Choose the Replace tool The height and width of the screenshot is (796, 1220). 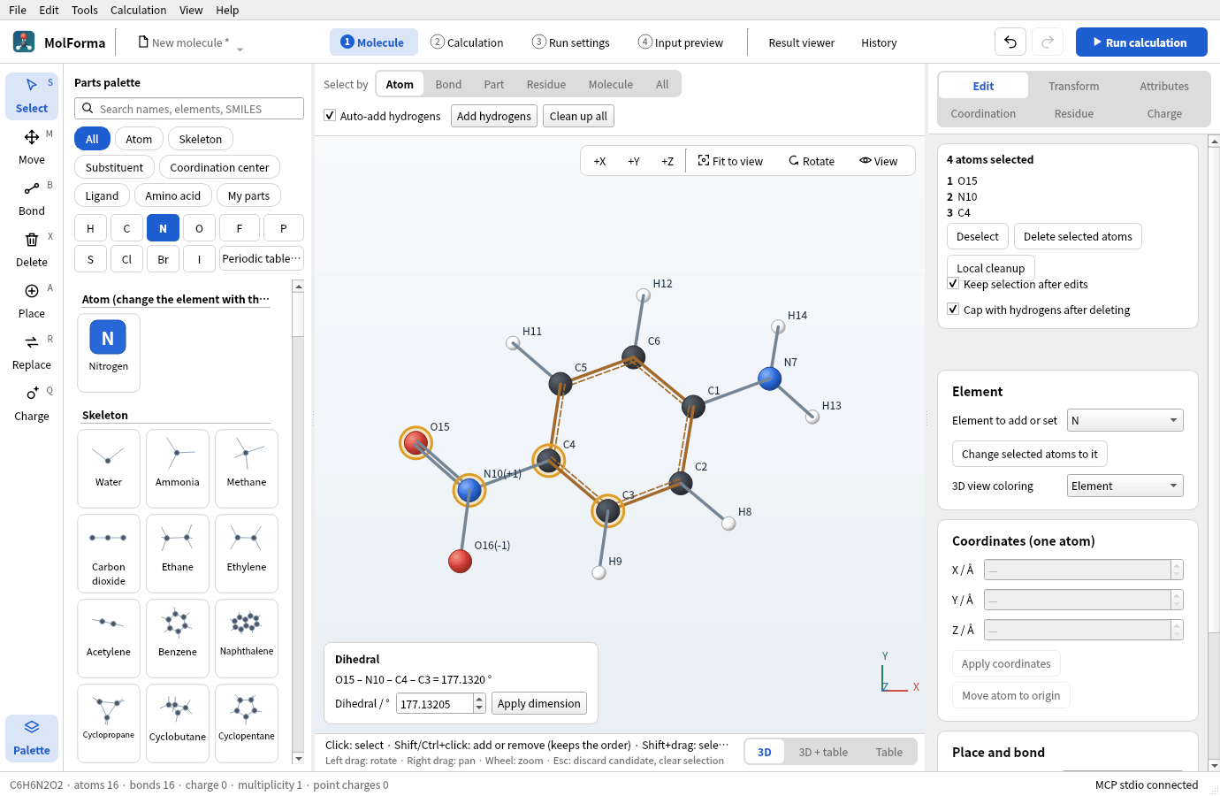32,352
